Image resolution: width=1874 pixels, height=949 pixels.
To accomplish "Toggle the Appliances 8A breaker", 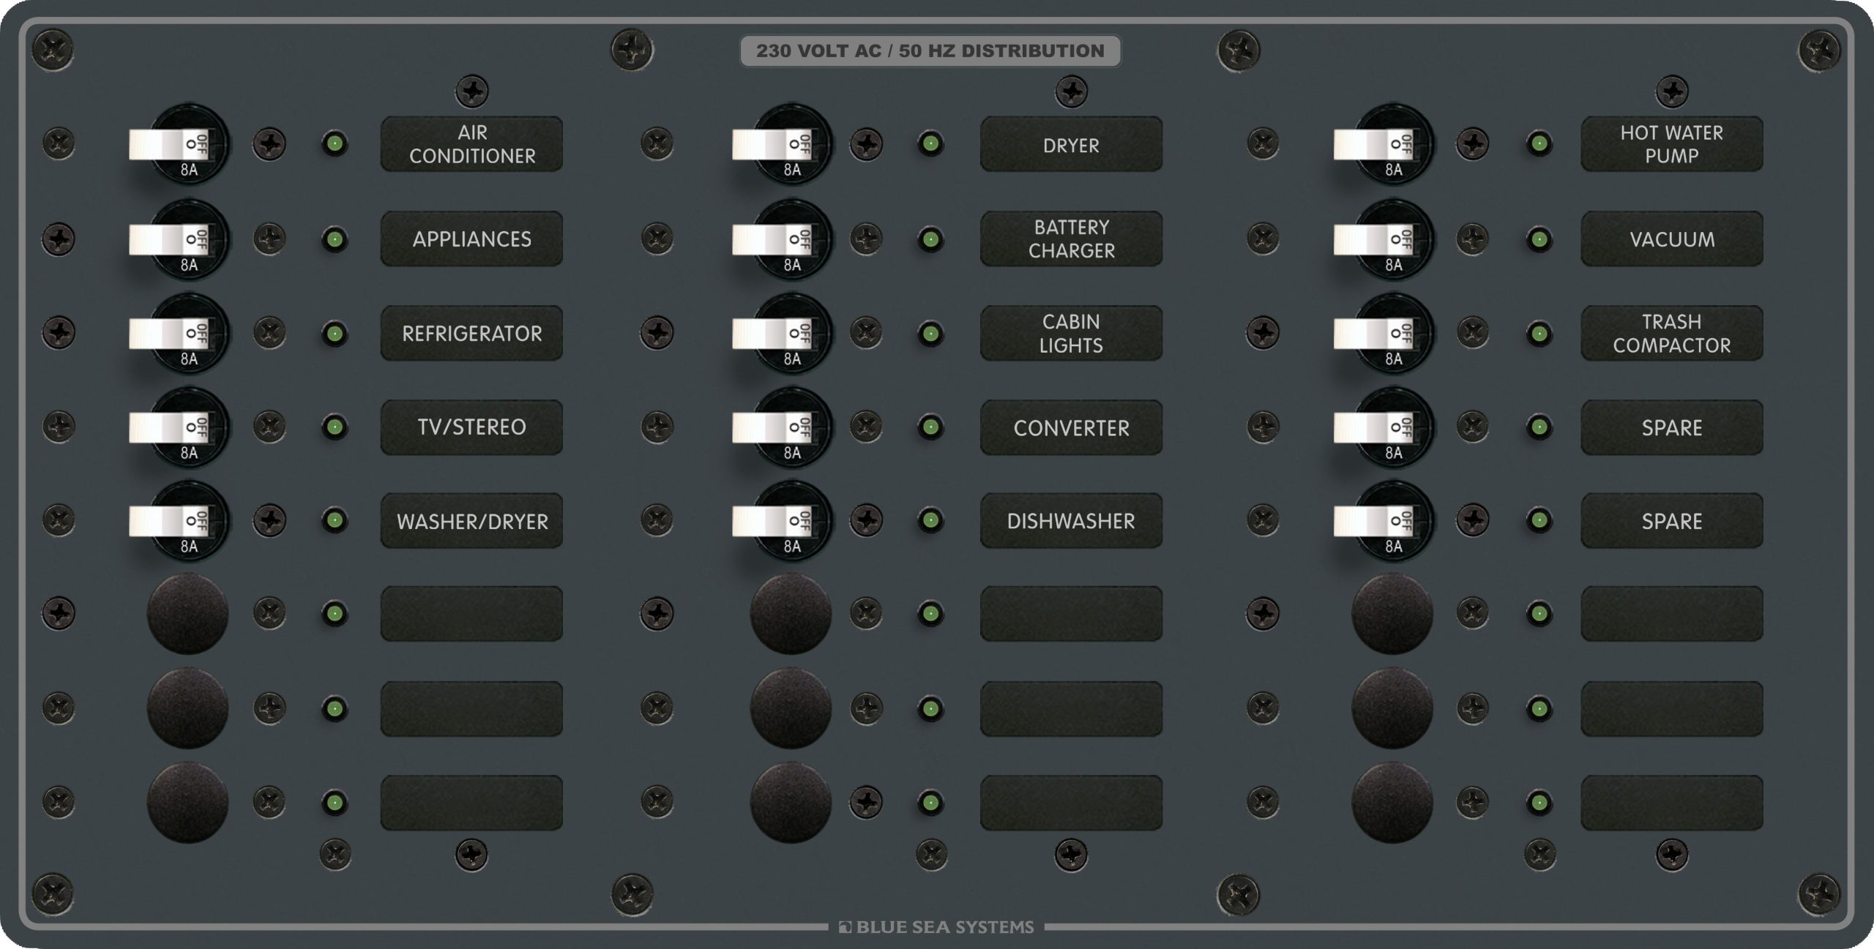I will (169, 239).
